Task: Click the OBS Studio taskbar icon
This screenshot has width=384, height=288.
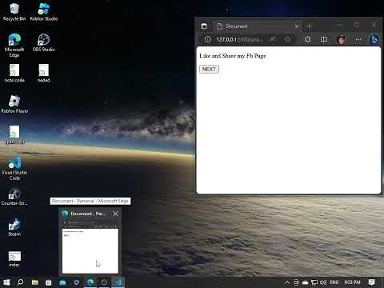Action: tap(104, 282)
